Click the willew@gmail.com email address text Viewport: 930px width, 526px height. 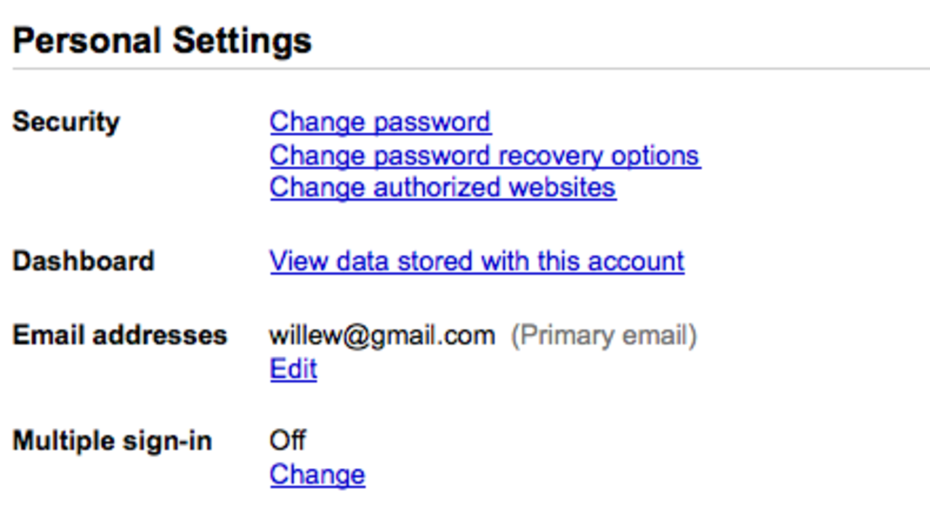(x=382, y=336)
